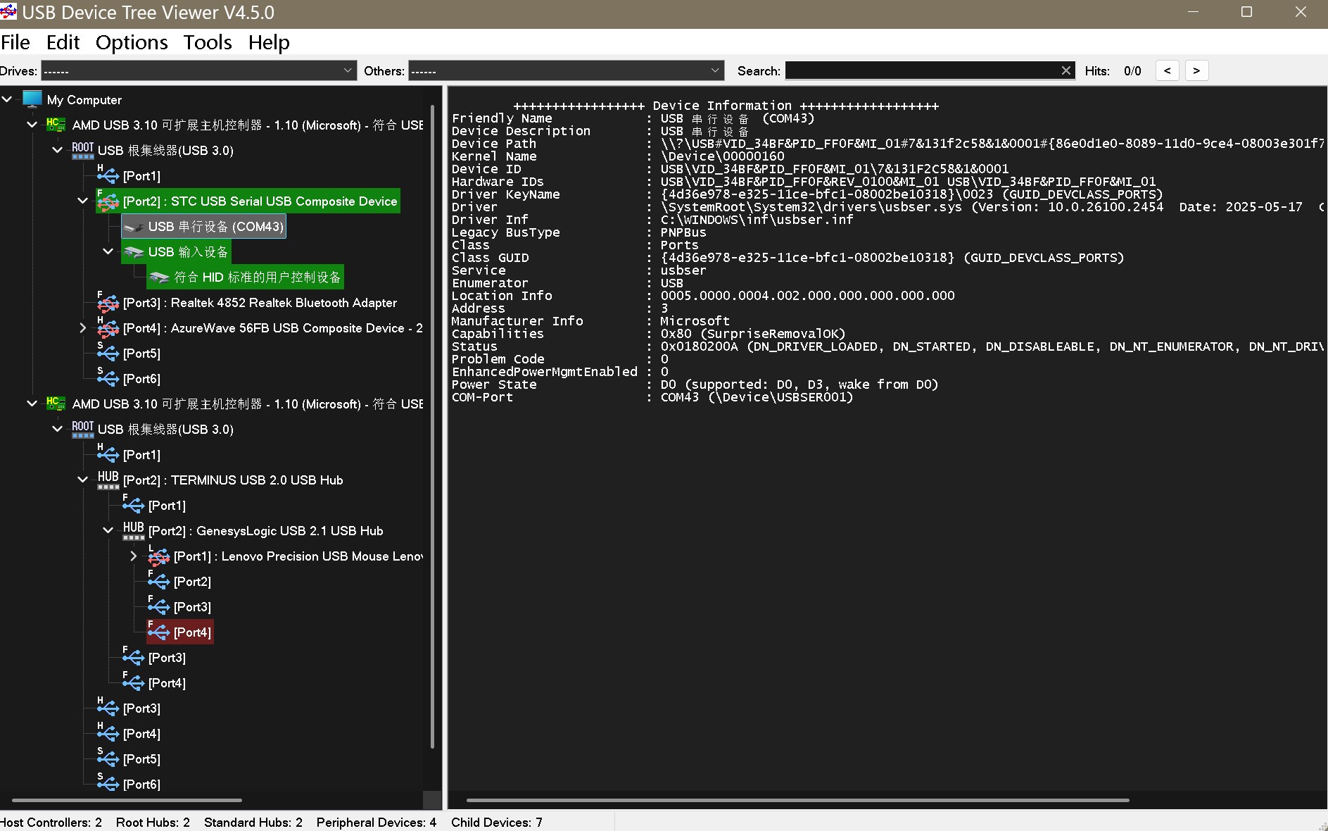Click the TERMINUS USB 2.0 Hub icon
This screenshot has width=1328, height=831.
108,480
